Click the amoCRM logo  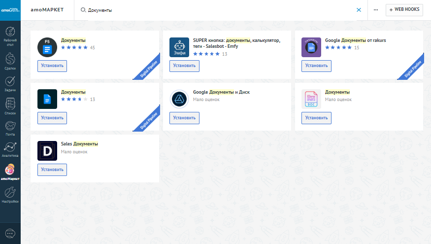coord(10,9)
